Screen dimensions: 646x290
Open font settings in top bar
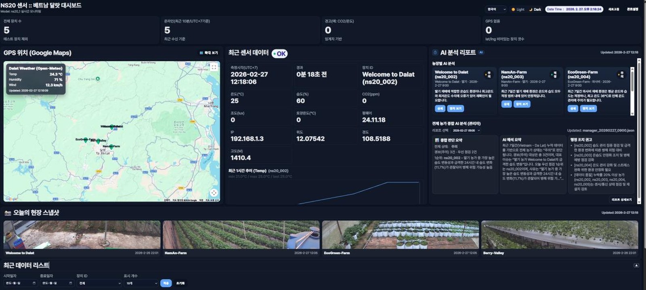click(633, 9)
